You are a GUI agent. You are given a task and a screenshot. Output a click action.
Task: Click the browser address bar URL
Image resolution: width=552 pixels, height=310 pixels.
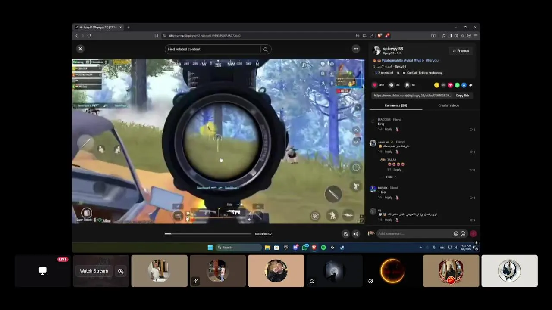[x=205, y=36]
